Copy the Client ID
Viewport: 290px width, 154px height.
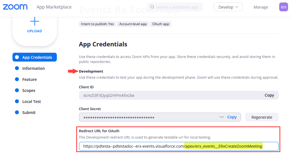pos(269,95)
